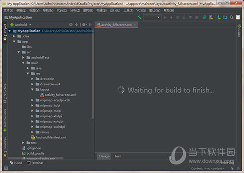Screen dimensions: 244x173
Task: Switch to the Design tab
Action: click(104, 156)
